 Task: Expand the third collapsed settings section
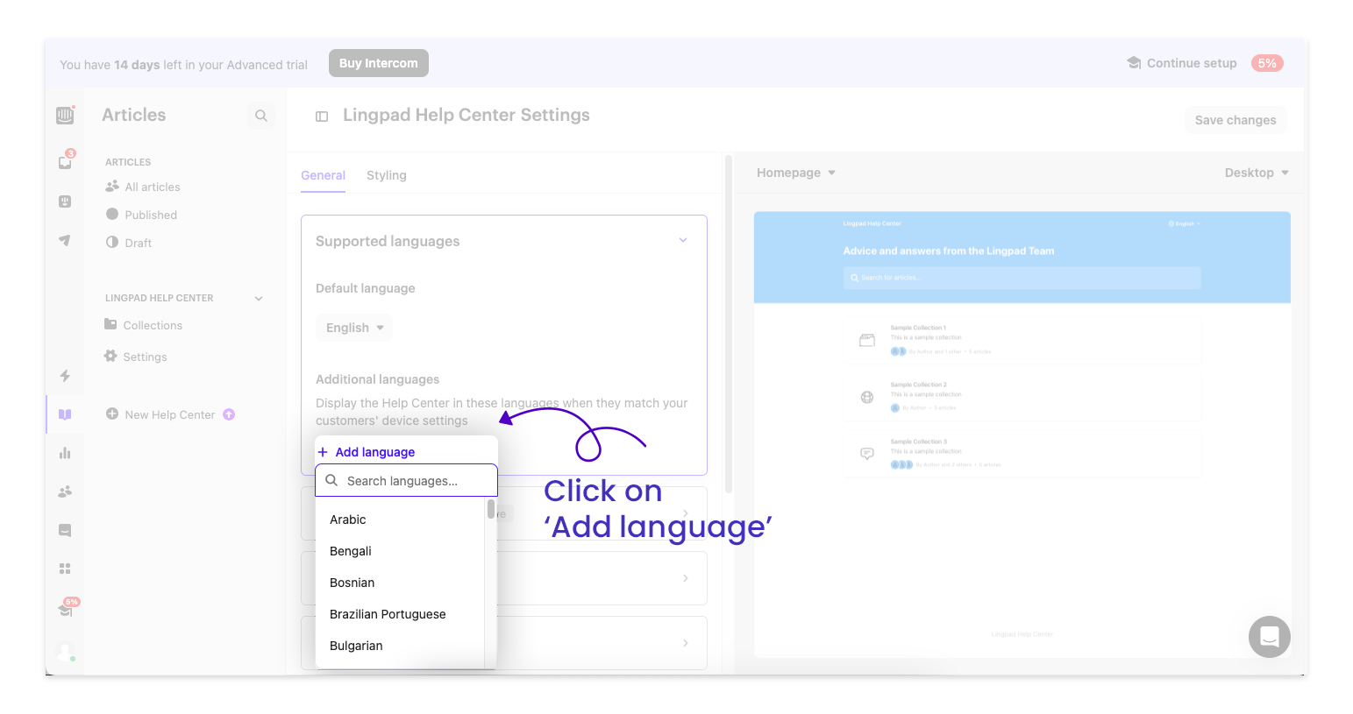(686, 643)
